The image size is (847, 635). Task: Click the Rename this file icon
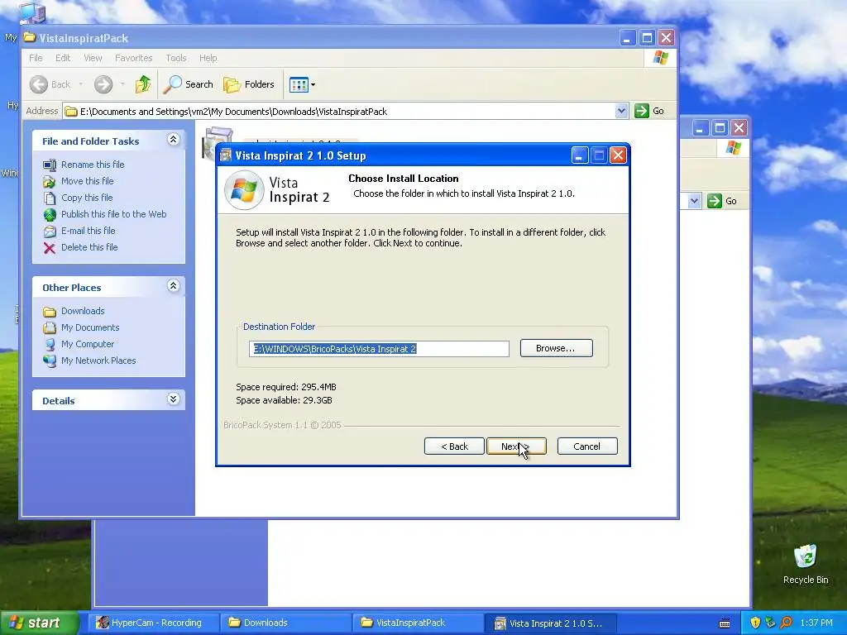pos(49,165)
